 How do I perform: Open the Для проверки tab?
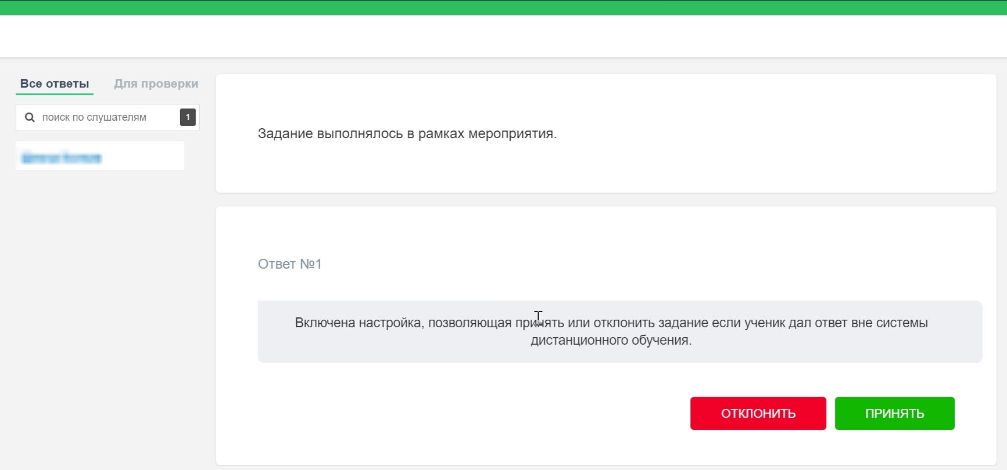click(x=156, y=84)
